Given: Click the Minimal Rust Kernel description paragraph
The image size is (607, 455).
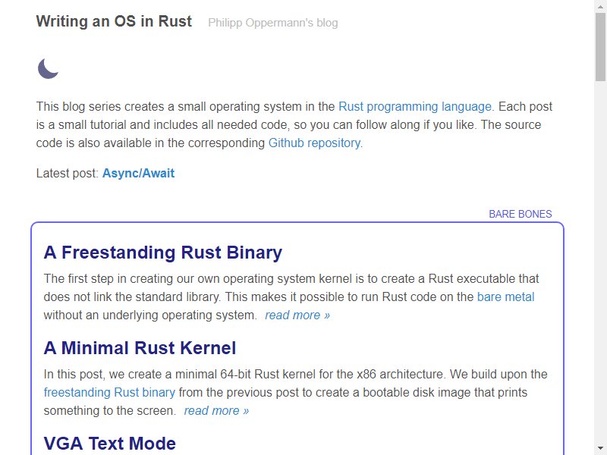Looking at the screenshot, I should coord(295,392).
